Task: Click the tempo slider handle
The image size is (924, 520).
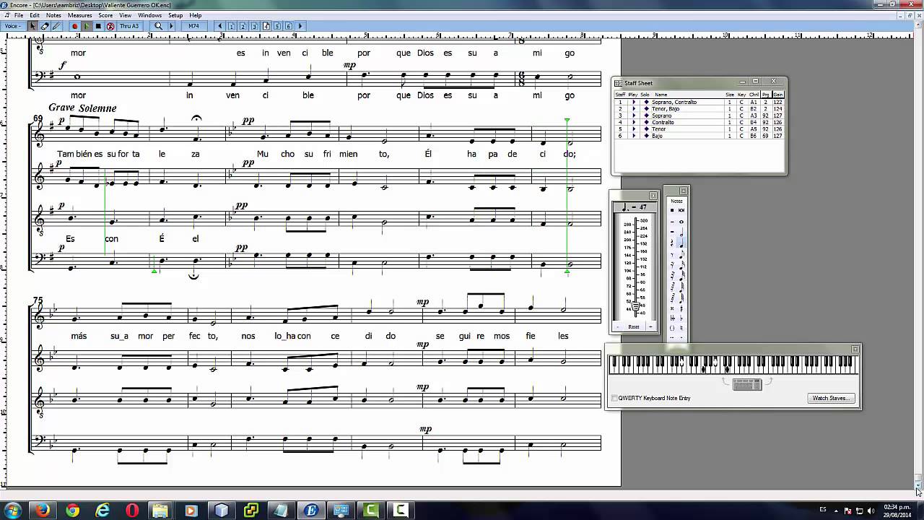Action: point(635,307)
